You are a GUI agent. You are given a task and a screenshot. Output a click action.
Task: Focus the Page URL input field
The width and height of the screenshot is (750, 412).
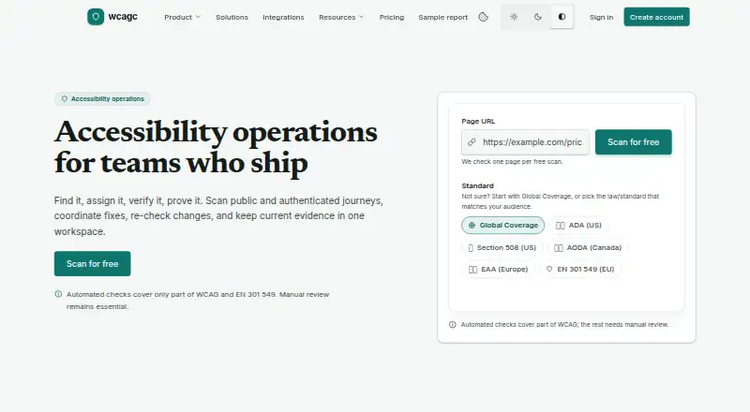tap(525, 142)
